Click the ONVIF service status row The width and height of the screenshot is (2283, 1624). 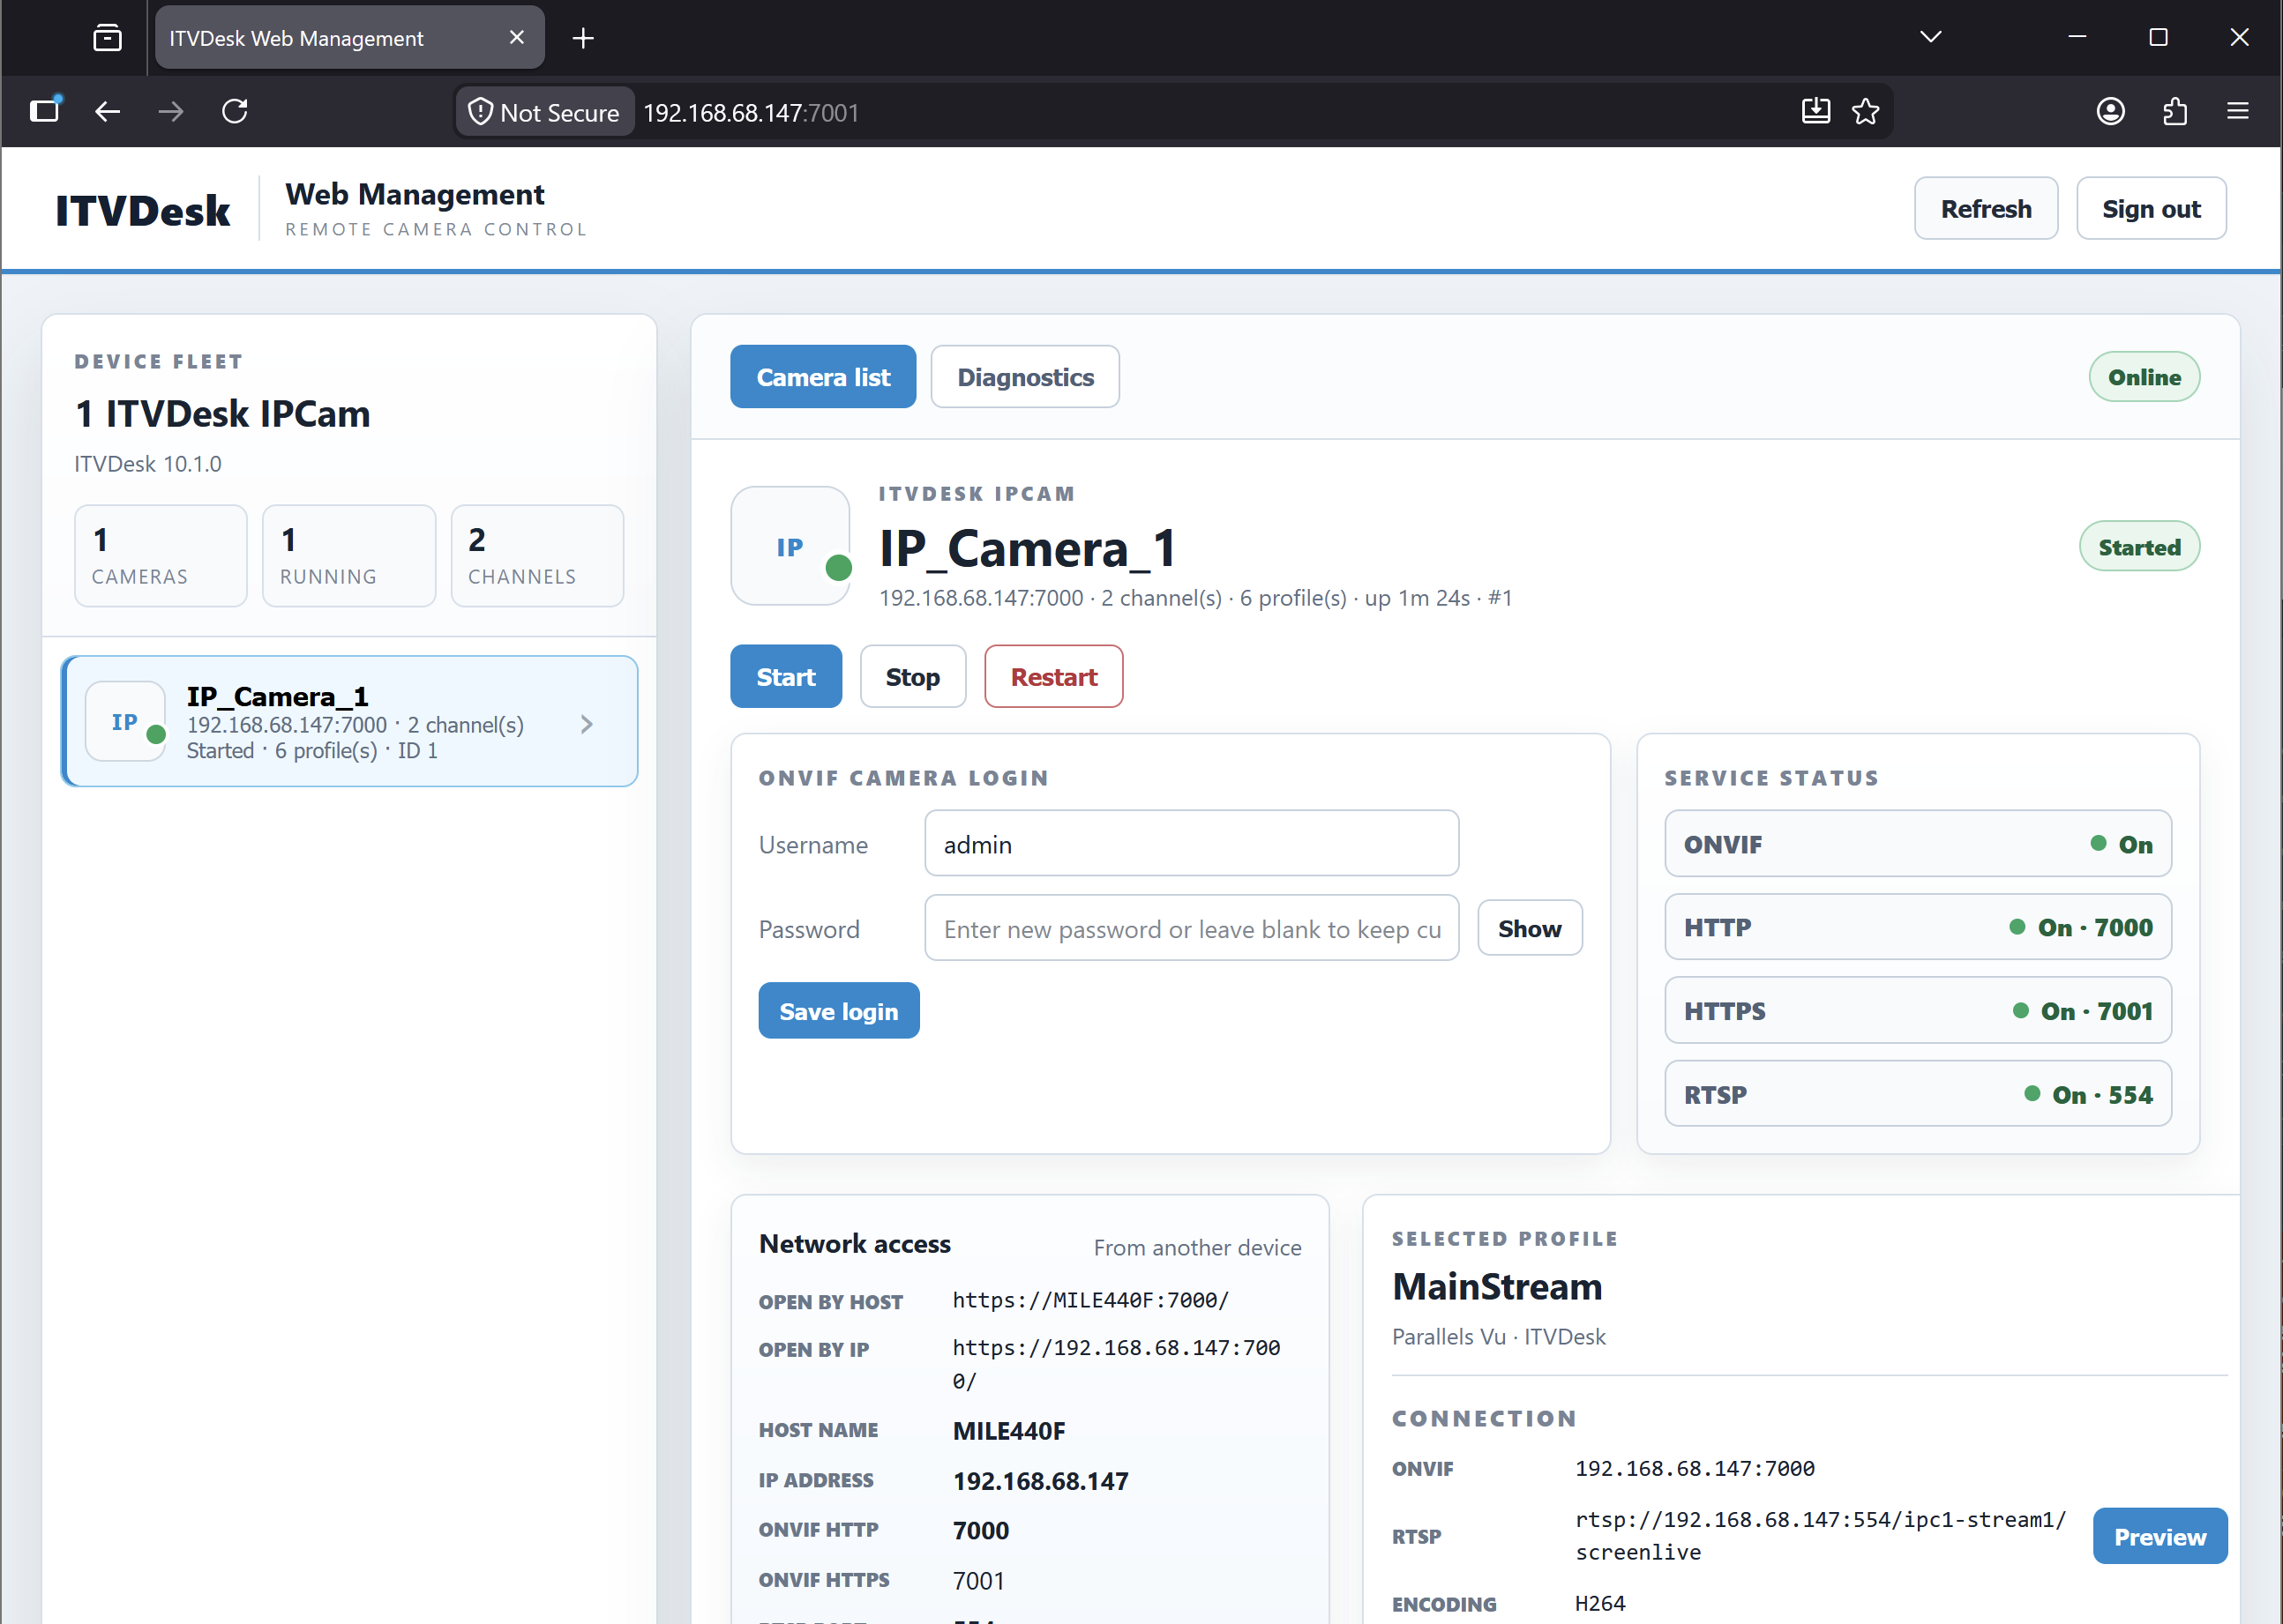[x=1918, y=844]
